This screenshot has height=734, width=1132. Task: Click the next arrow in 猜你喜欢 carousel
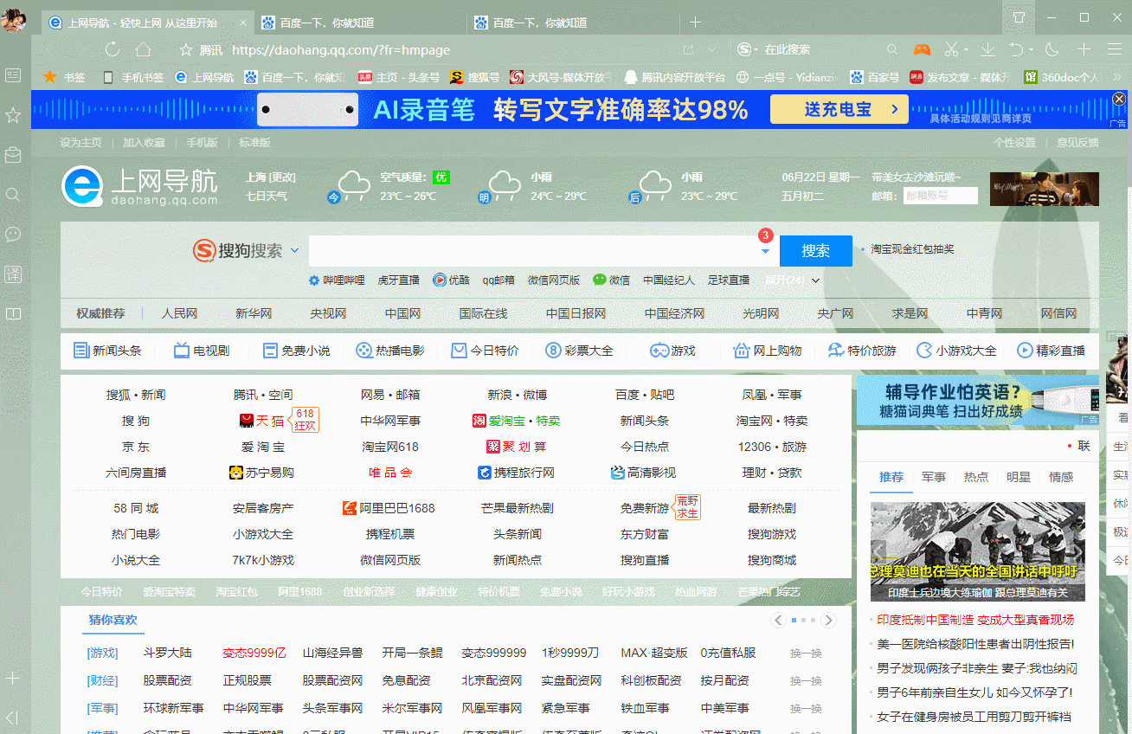[x=828, y=620]
